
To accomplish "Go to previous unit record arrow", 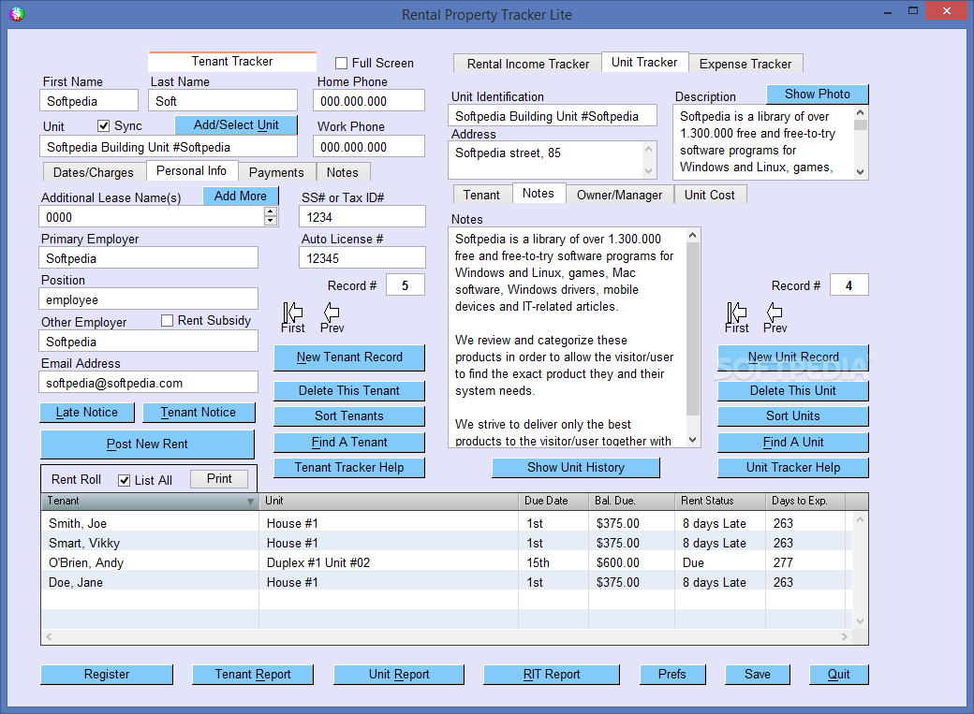I will coord(775,312).
